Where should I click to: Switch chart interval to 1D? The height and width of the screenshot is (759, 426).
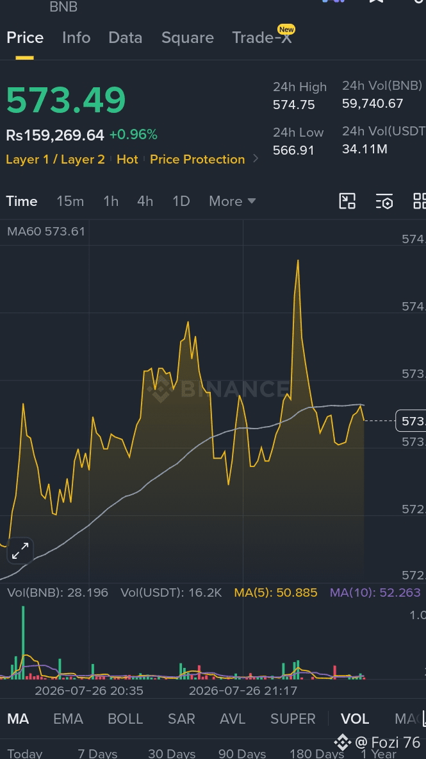tap(181, 201)
